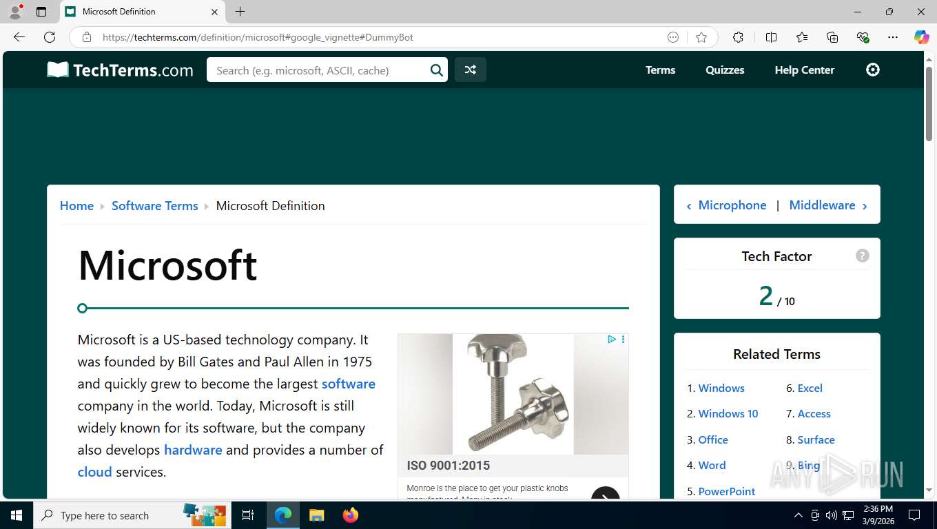Click the profile avatar icon
937x529 pixels.
click(x=14, y=12)
